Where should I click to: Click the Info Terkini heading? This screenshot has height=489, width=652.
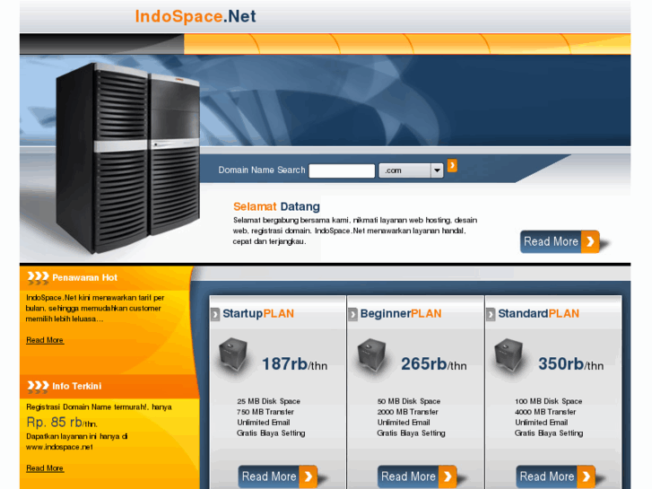point(76,386)
